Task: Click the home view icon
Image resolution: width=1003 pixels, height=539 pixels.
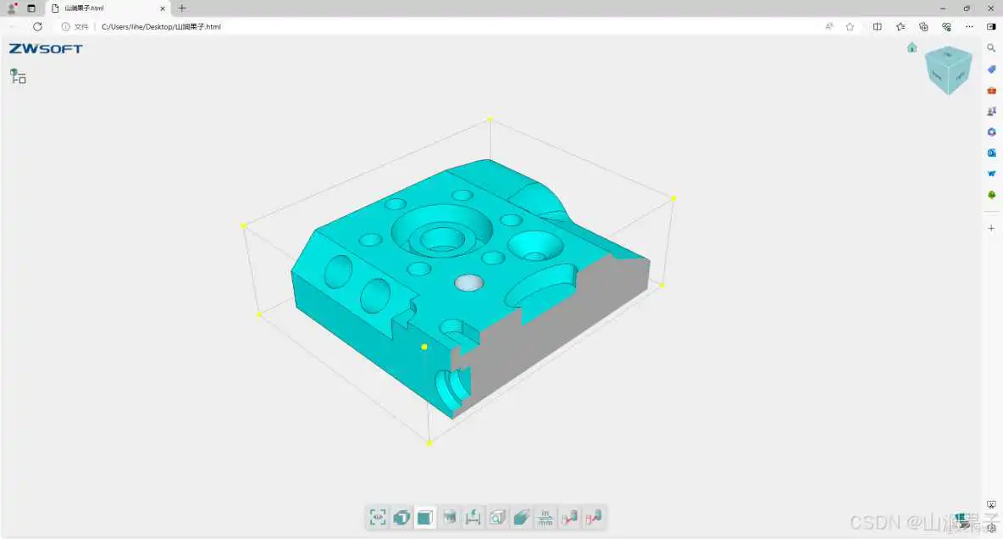Action: (x=912, y=47)
